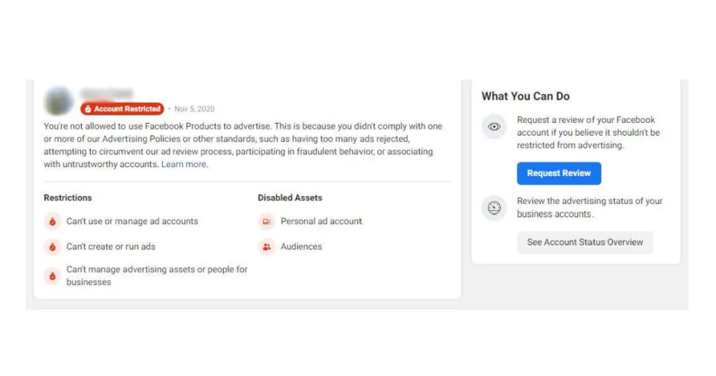Select the Personal ad account icon

click(266, 222)
